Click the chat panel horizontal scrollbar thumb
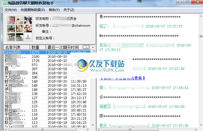Viewport: 203px width, 131px height. point(130,130)
